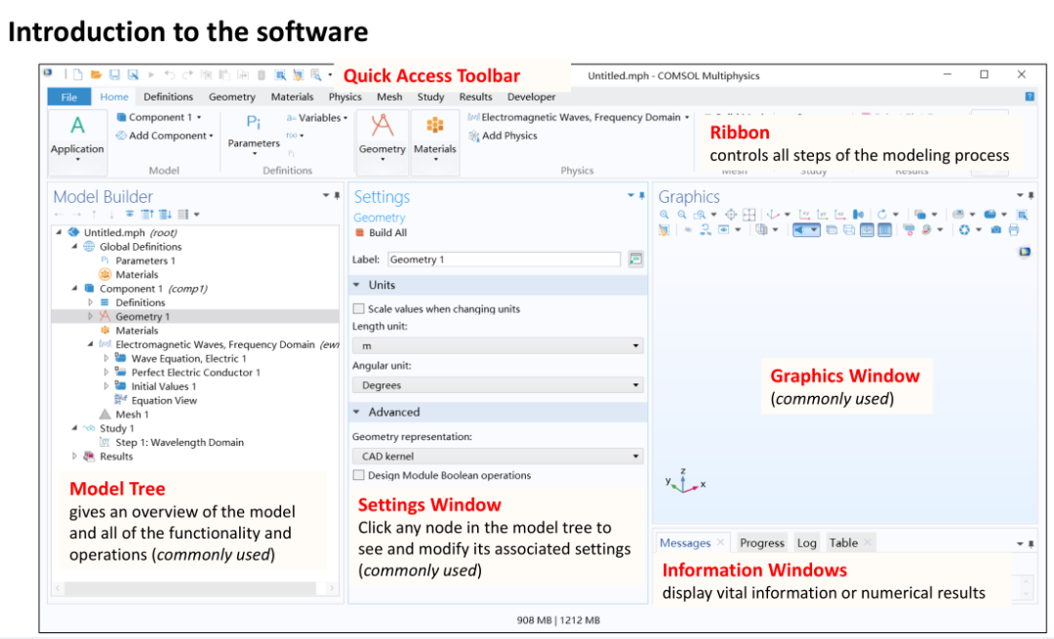Click the label edit icon beside Geometry 1 field
This screenshot has width=1054, height=639.
635,260
